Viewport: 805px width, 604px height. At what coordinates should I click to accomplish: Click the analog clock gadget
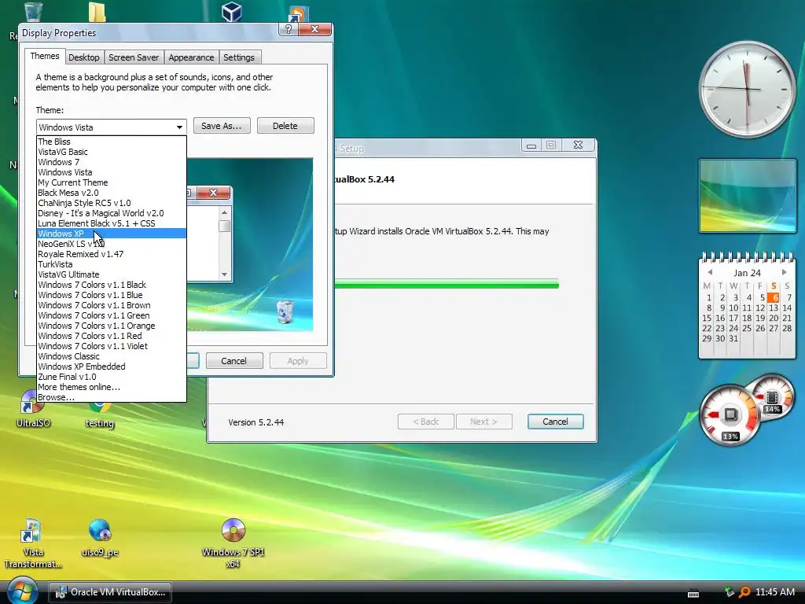[x=747, y=89]
